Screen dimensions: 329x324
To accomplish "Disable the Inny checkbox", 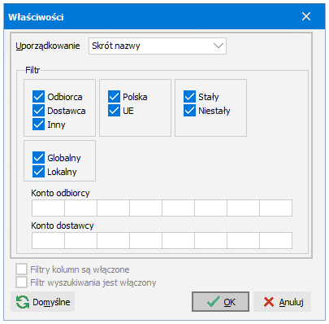I will tap(38, 125).
